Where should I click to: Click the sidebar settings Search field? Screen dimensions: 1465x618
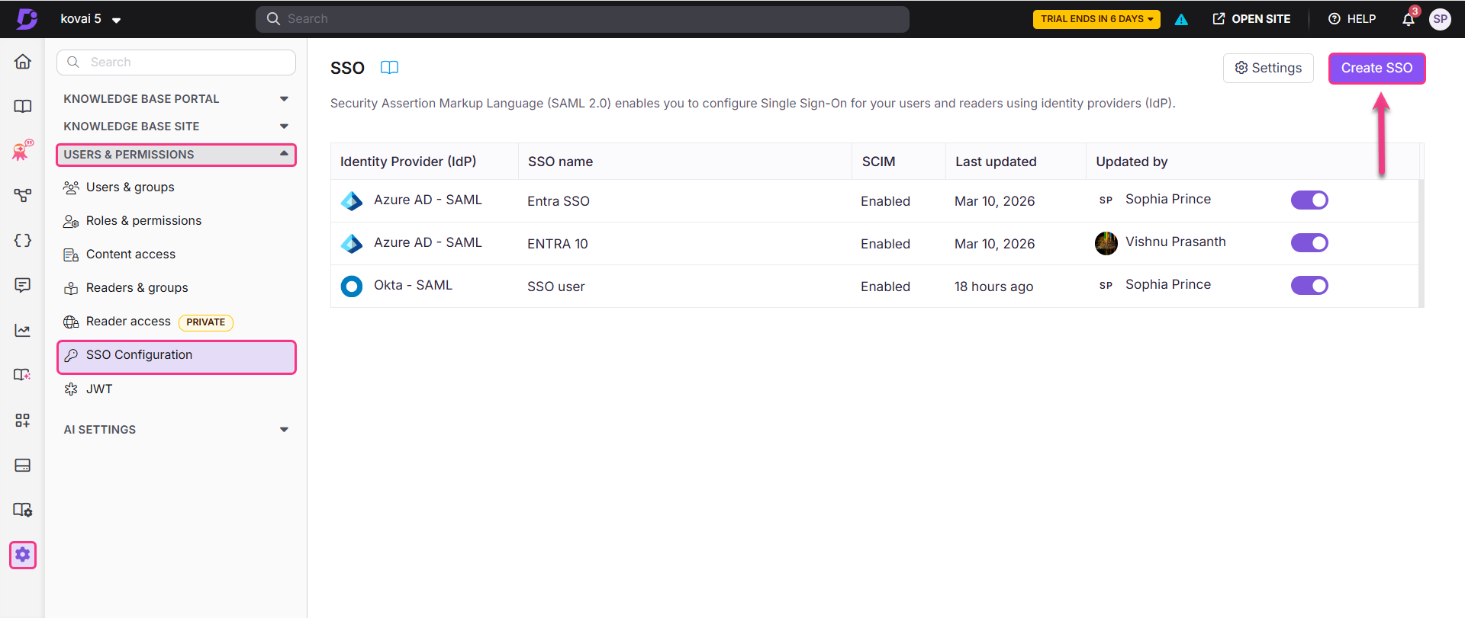coord(176,62)
